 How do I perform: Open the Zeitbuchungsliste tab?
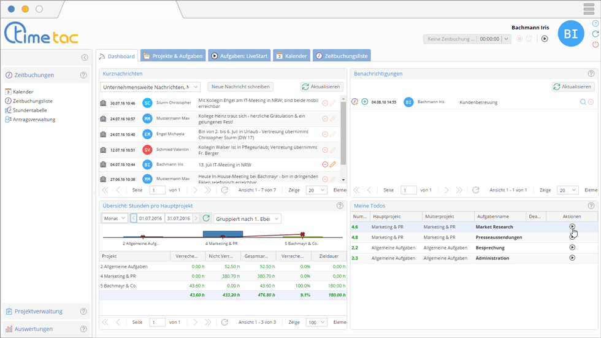(342, 56)
